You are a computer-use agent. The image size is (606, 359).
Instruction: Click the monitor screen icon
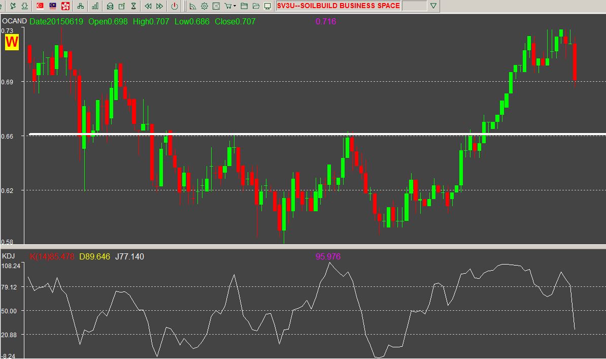click(267, 6)
